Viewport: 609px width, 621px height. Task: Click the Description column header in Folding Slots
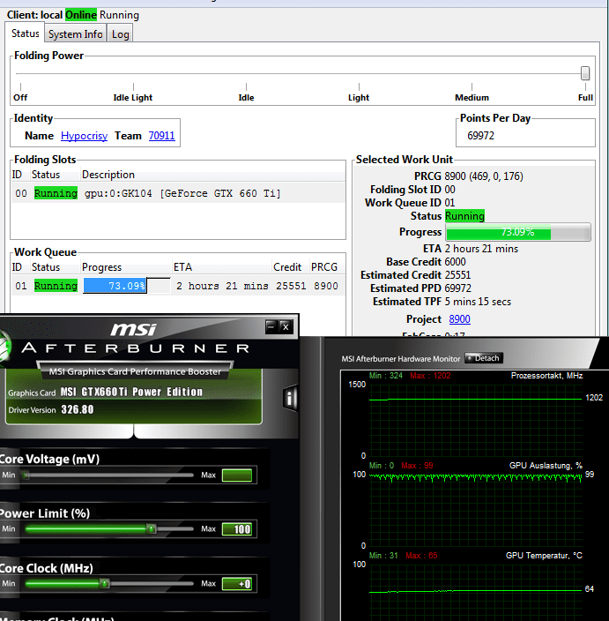(108, 175)
